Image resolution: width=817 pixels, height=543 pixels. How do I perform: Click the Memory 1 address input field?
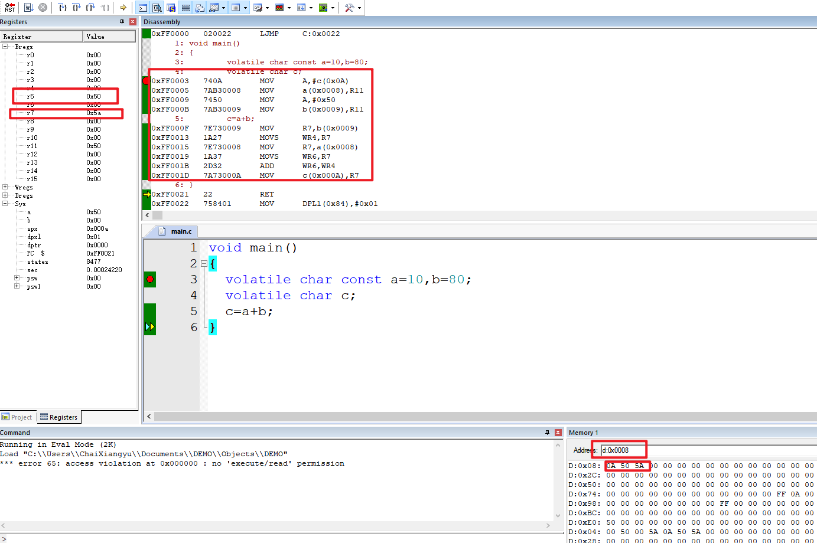(709, 450)
